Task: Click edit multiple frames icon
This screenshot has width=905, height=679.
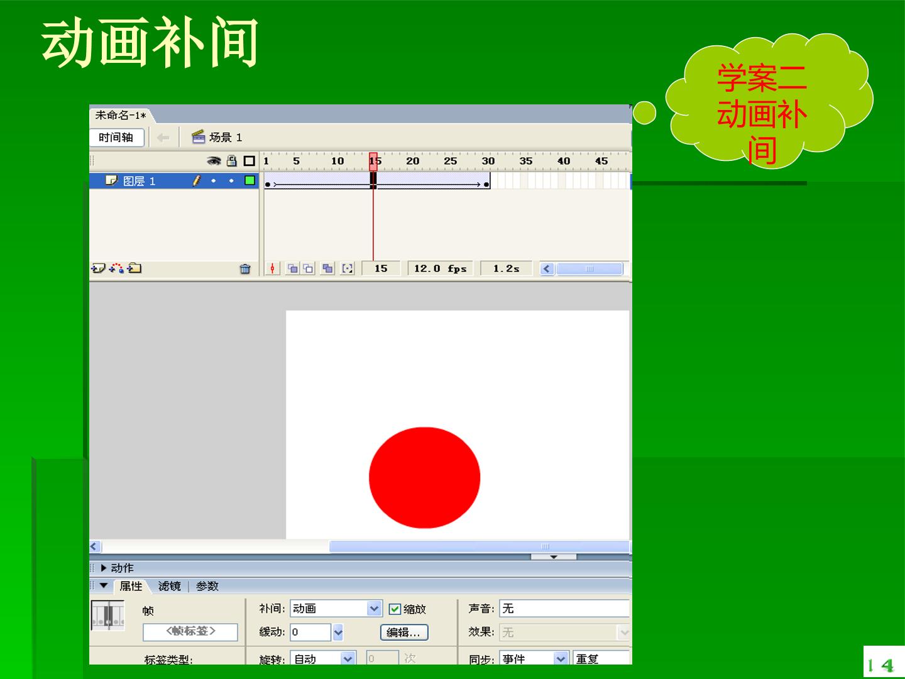Action: (x=327, y=268)
